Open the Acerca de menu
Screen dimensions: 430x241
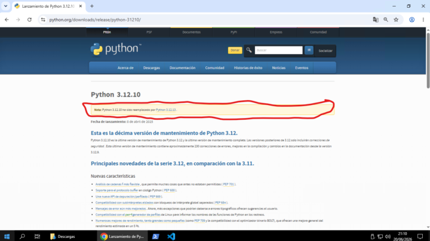coord(125,67)
